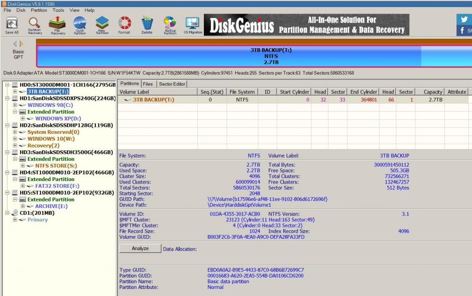Screen dimensions: 472x296
Task: Start the OS Migration tool
Action: pyautogui.click(x=193, y=26)
